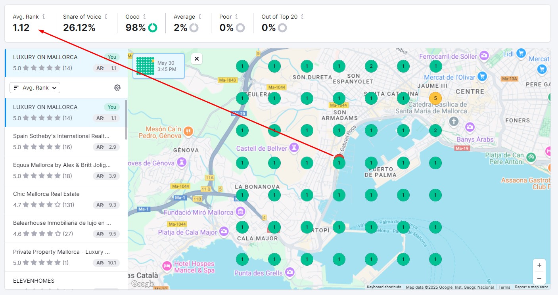Click the Punta des Grells camera icon

point(290,272)
